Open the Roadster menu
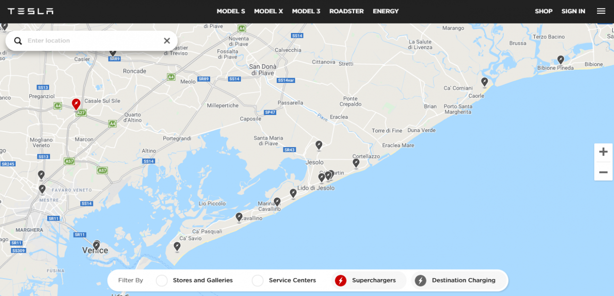The width and height of the screenshot is (614, 296). coord(346,11)
